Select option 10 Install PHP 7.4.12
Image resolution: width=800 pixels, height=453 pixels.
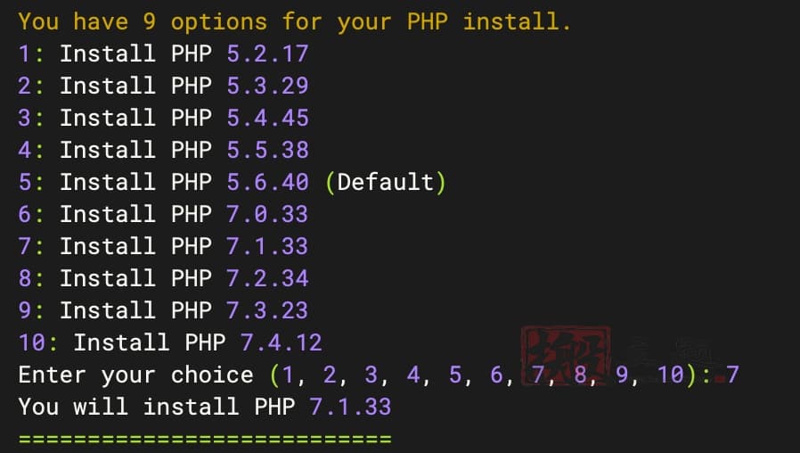(x=170, y=342)
